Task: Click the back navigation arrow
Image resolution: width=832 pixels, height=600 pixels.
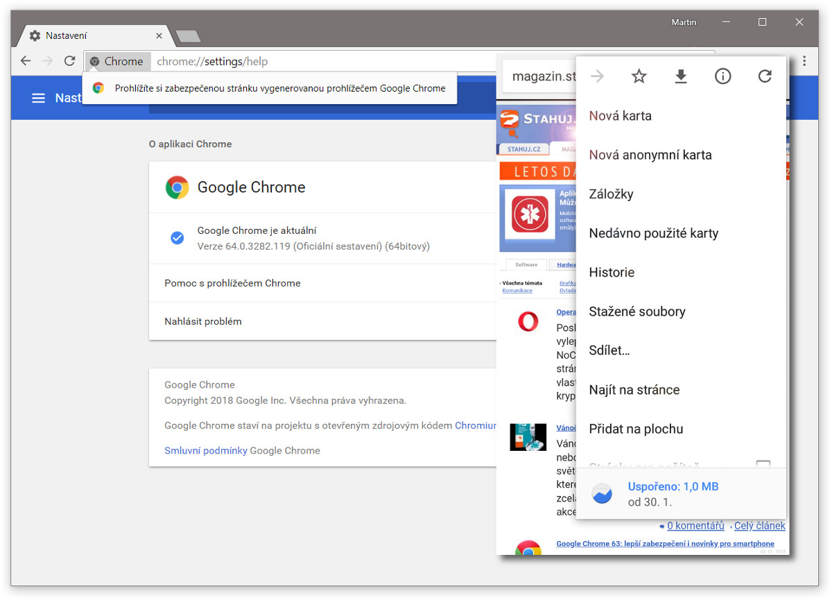Action: tap(26, 61)
